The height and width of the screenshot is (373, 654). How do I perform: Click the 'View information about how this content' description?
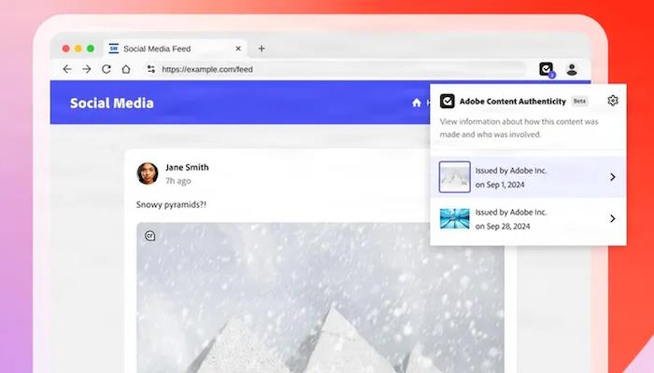point(519,128)
